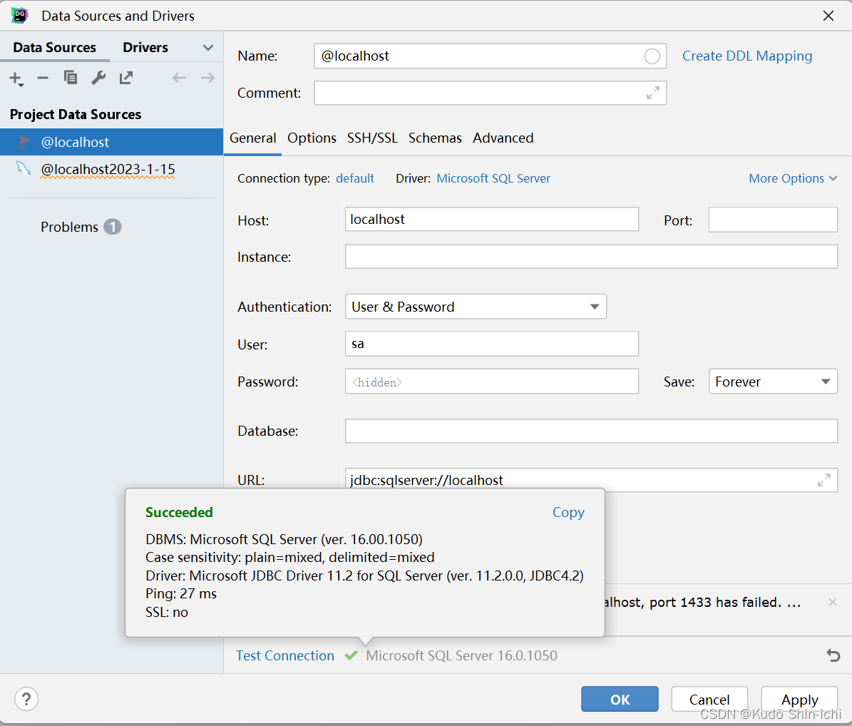Pick data source color circle in Name field
The image size is (852, 726).
click(652, 56)
